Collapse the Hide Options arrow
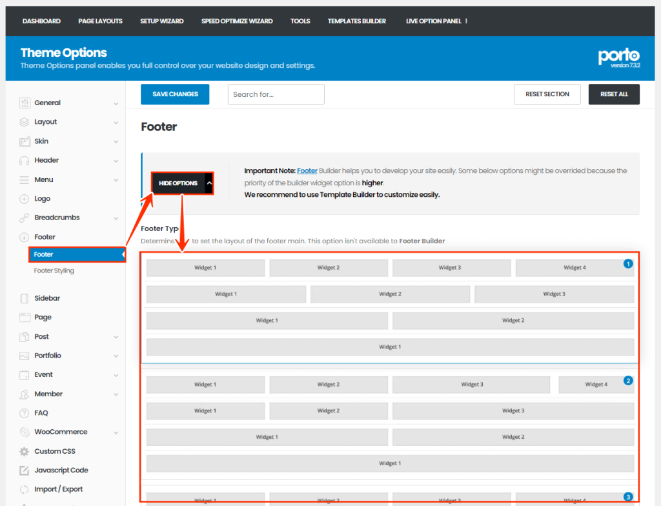Image resolution: width=661 pixels, height=506 pixels. click(x=208, y=183)
